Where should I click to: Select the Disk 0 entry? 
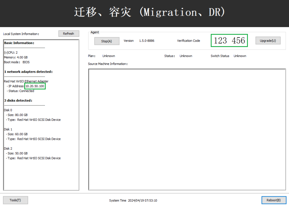[8, 110]
